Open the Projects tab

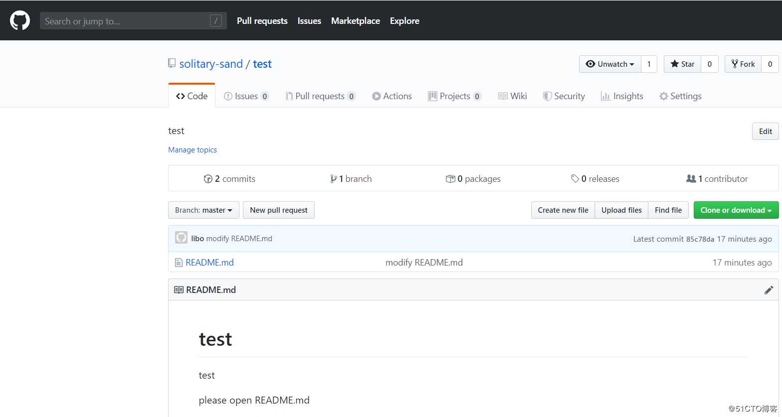coord(455,96)
